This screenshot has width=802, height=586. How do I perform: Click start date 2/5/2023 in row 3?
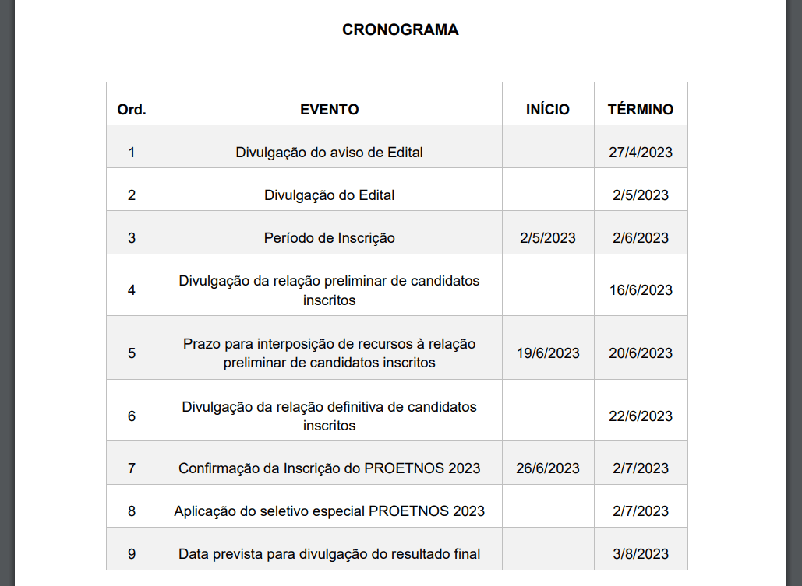[548, 238]
